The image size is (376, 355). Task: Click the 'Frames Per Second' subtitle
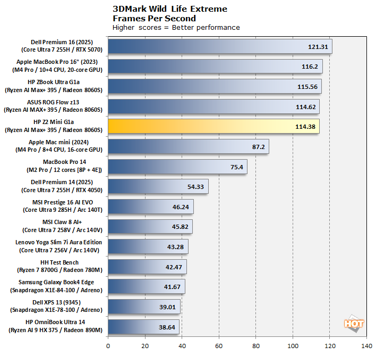click(x=154, y=19)
